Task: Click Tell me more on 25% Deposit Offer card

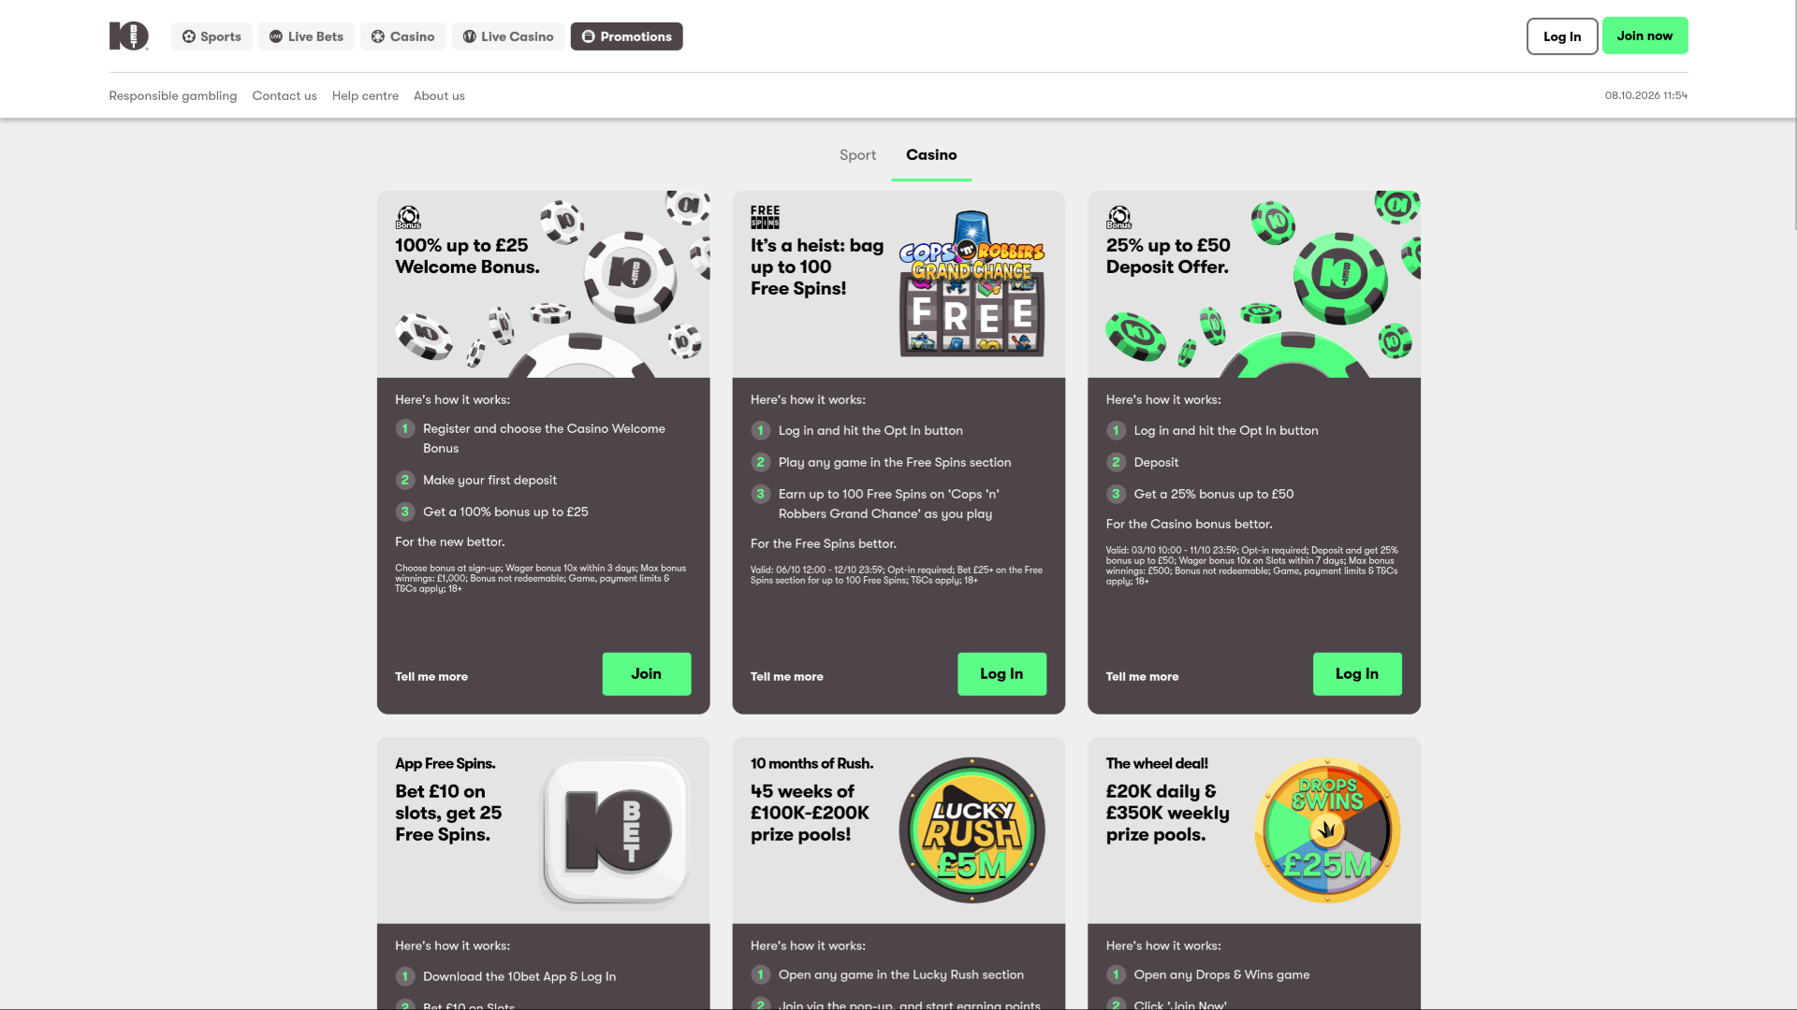Action: point(1142,676)
